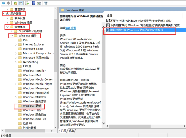
Task: Click tree pane horizontal scroll right arrow
Action: pos(52,131)
